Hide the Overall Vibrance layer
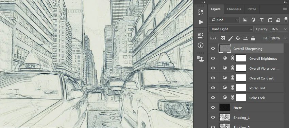The image size is (289, 128). [x=213, y=68]
